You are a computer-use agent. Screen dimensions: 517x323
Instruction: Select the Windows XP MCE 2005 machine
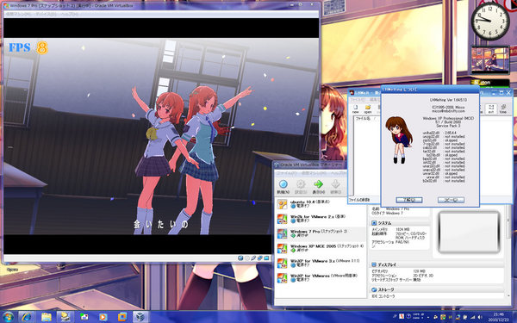(x=321, y=249)
